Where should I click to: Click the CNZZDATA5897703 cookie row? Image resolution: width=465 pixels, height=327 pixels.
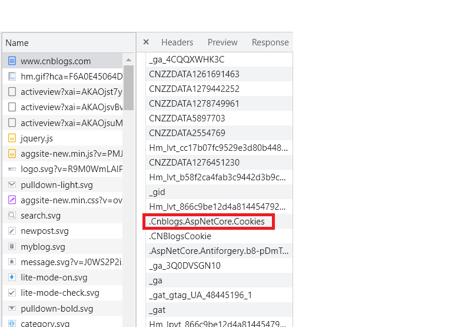point(219,118)
